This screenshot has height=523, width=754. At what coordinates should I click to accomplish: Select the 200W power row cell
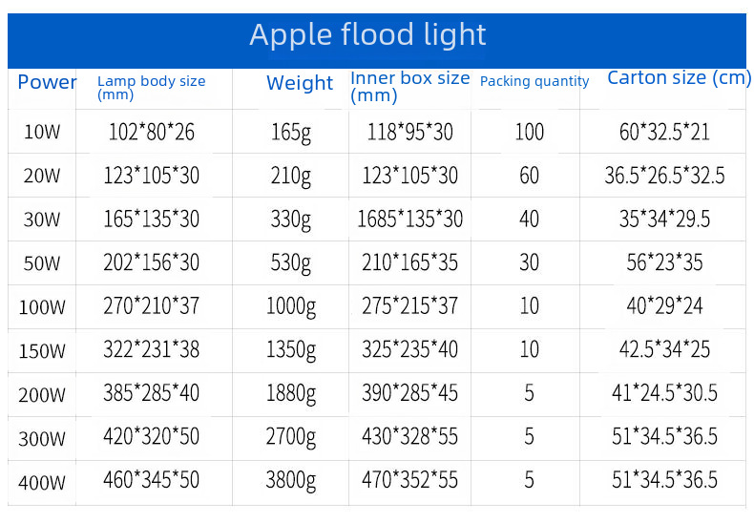point(42,395)
